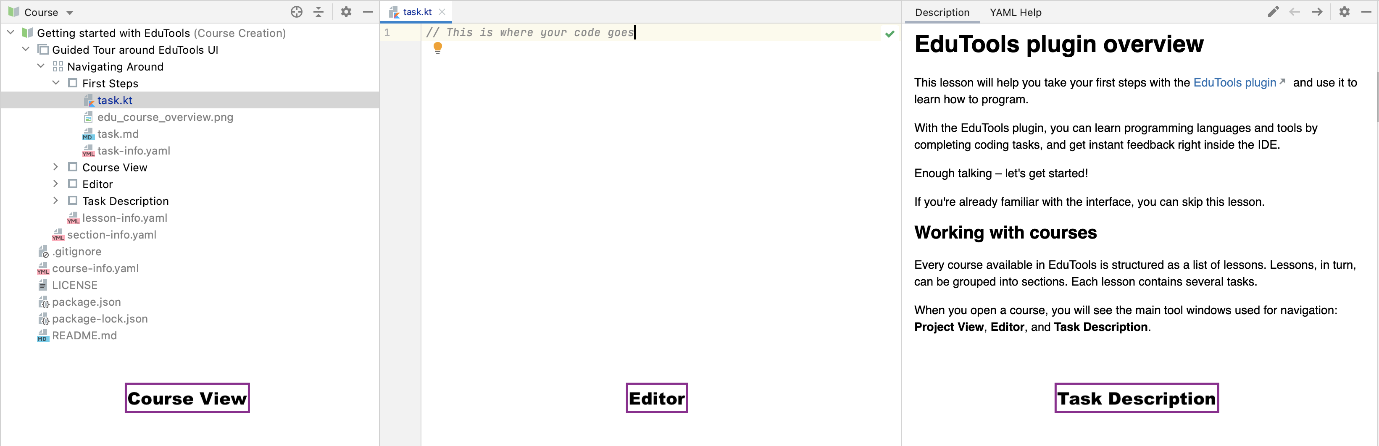Switch to the YAML Help tab
1379x446 pixels.
click(x=1016, y=12)
